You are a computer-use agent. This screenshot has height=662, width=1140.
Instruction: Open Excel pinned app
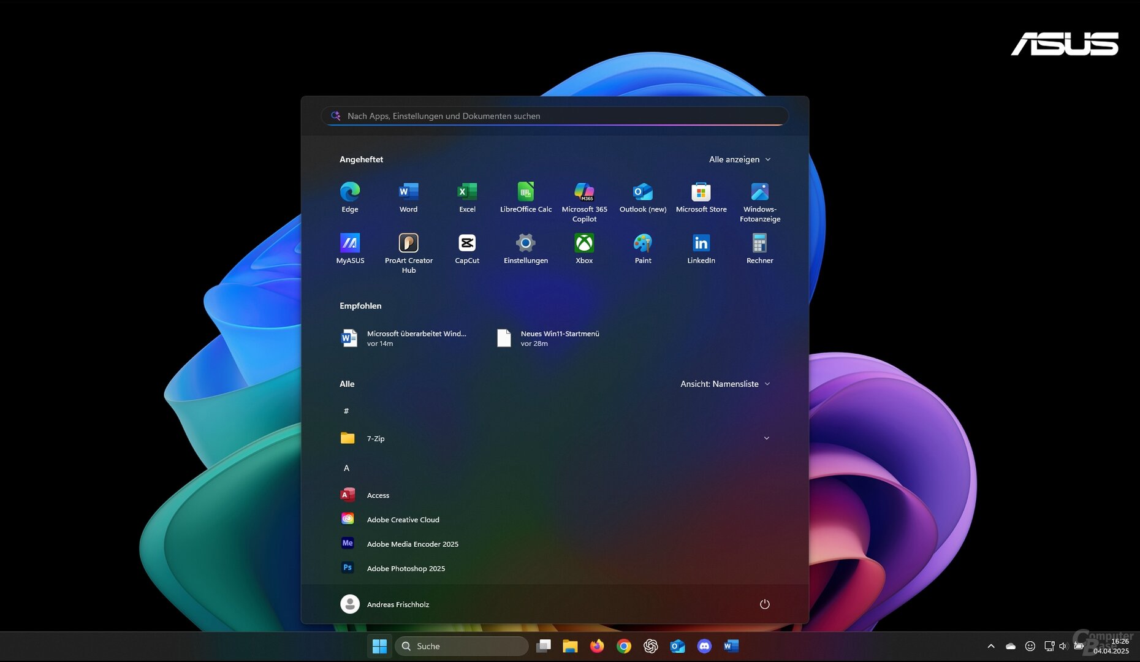(x=467, y=197)
